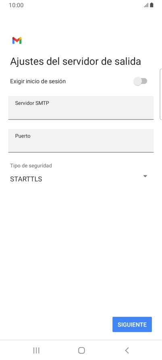Tap the Exigir inicio de sesión label
Viewport: 162px width, 360px height.
(x=38, y=81)
